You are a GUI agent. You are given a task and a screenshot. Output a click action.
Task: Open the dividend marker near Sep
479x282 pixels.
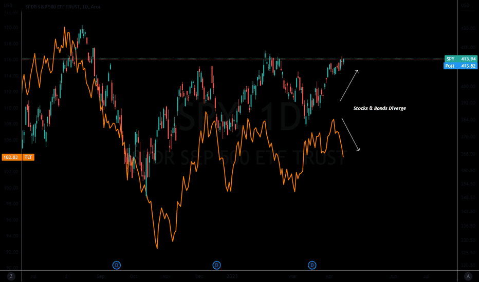coord(116,265)
